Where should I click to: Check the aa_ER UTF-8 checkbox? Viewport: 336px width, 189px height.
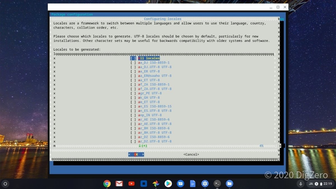tap(133, 71)
